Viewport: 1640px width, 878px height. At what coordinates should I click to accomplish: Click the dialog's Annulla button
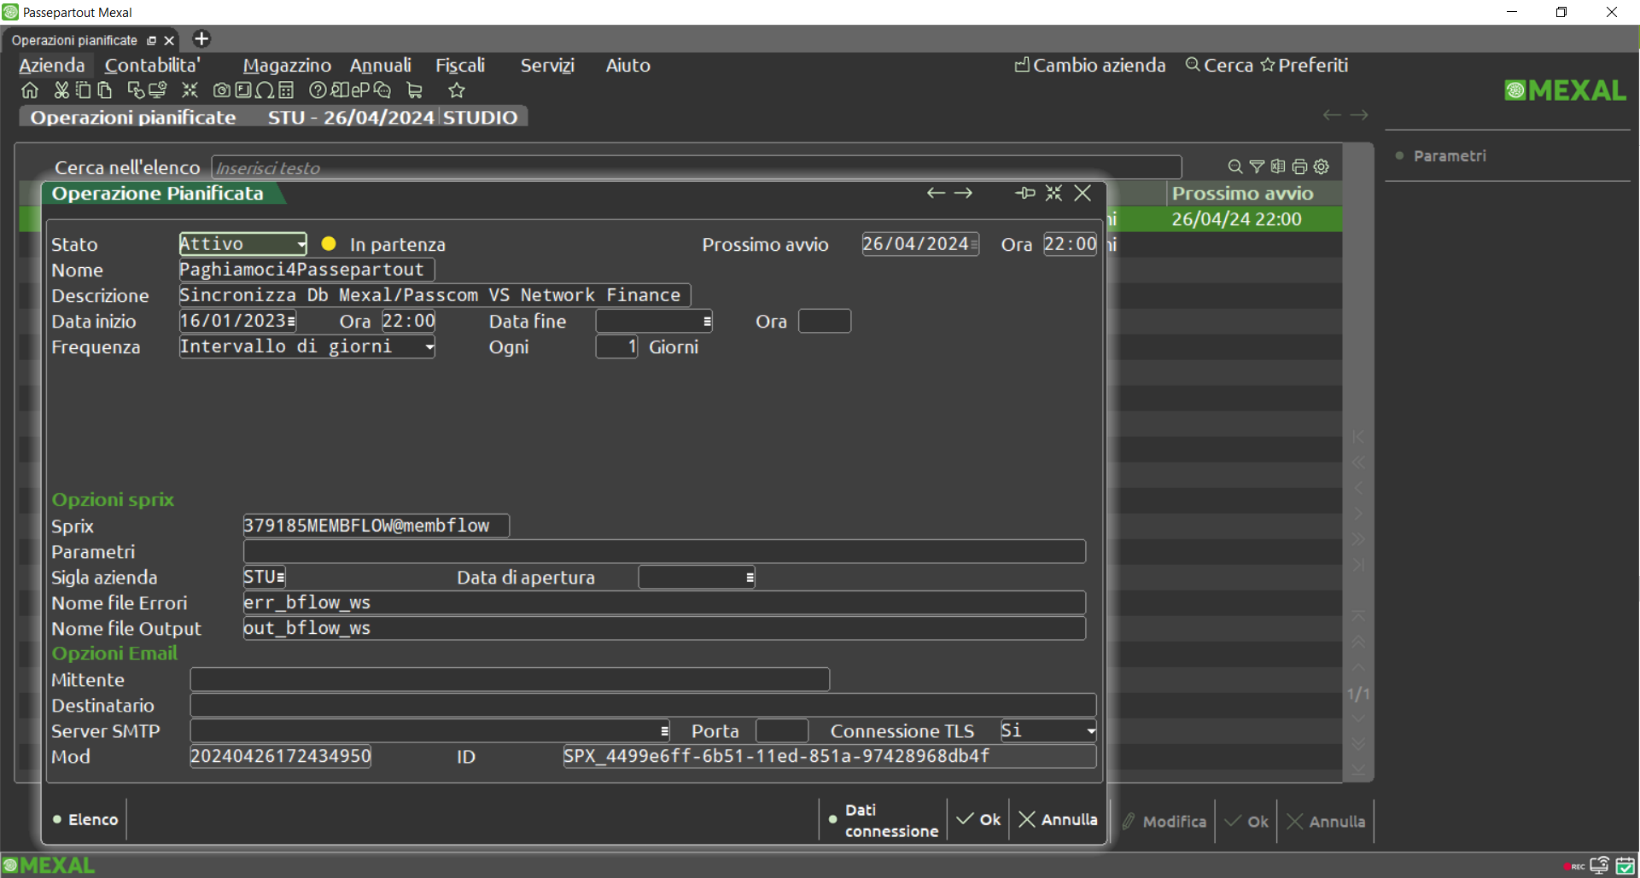pyautogui.click(x=1059, y=819)
